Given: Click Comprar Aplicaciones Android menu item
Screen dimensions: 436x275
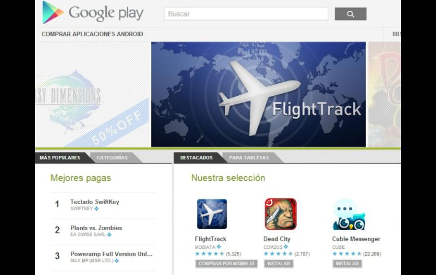Looking at the screenshot, I should click(x=92, y=34).
